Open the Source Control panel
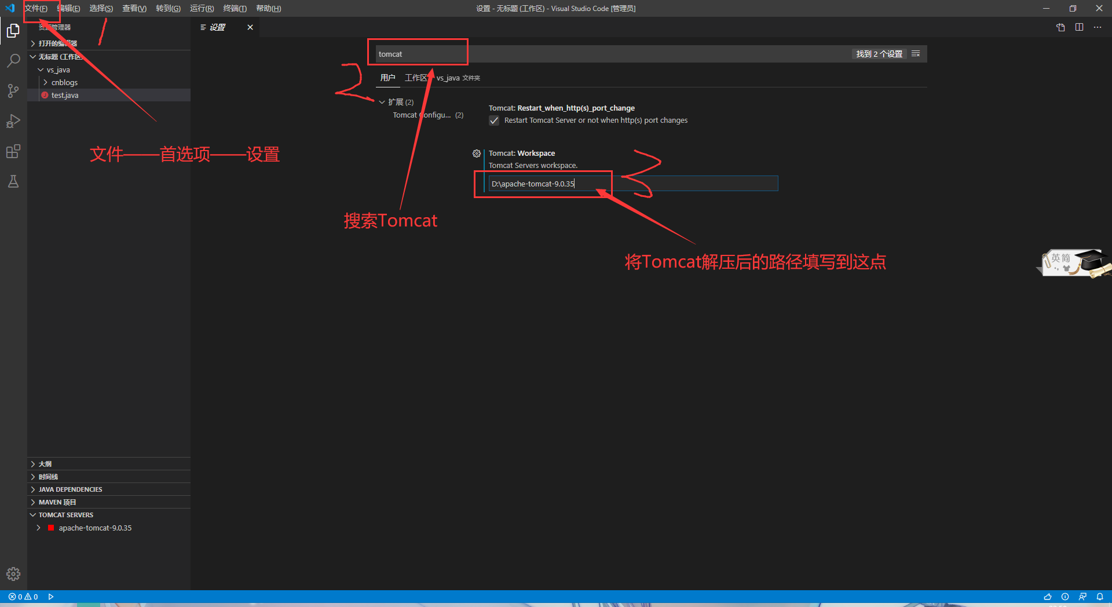The height and width of the screenshot is (607, 1112). pyautogui.click(x=13, y=90)
